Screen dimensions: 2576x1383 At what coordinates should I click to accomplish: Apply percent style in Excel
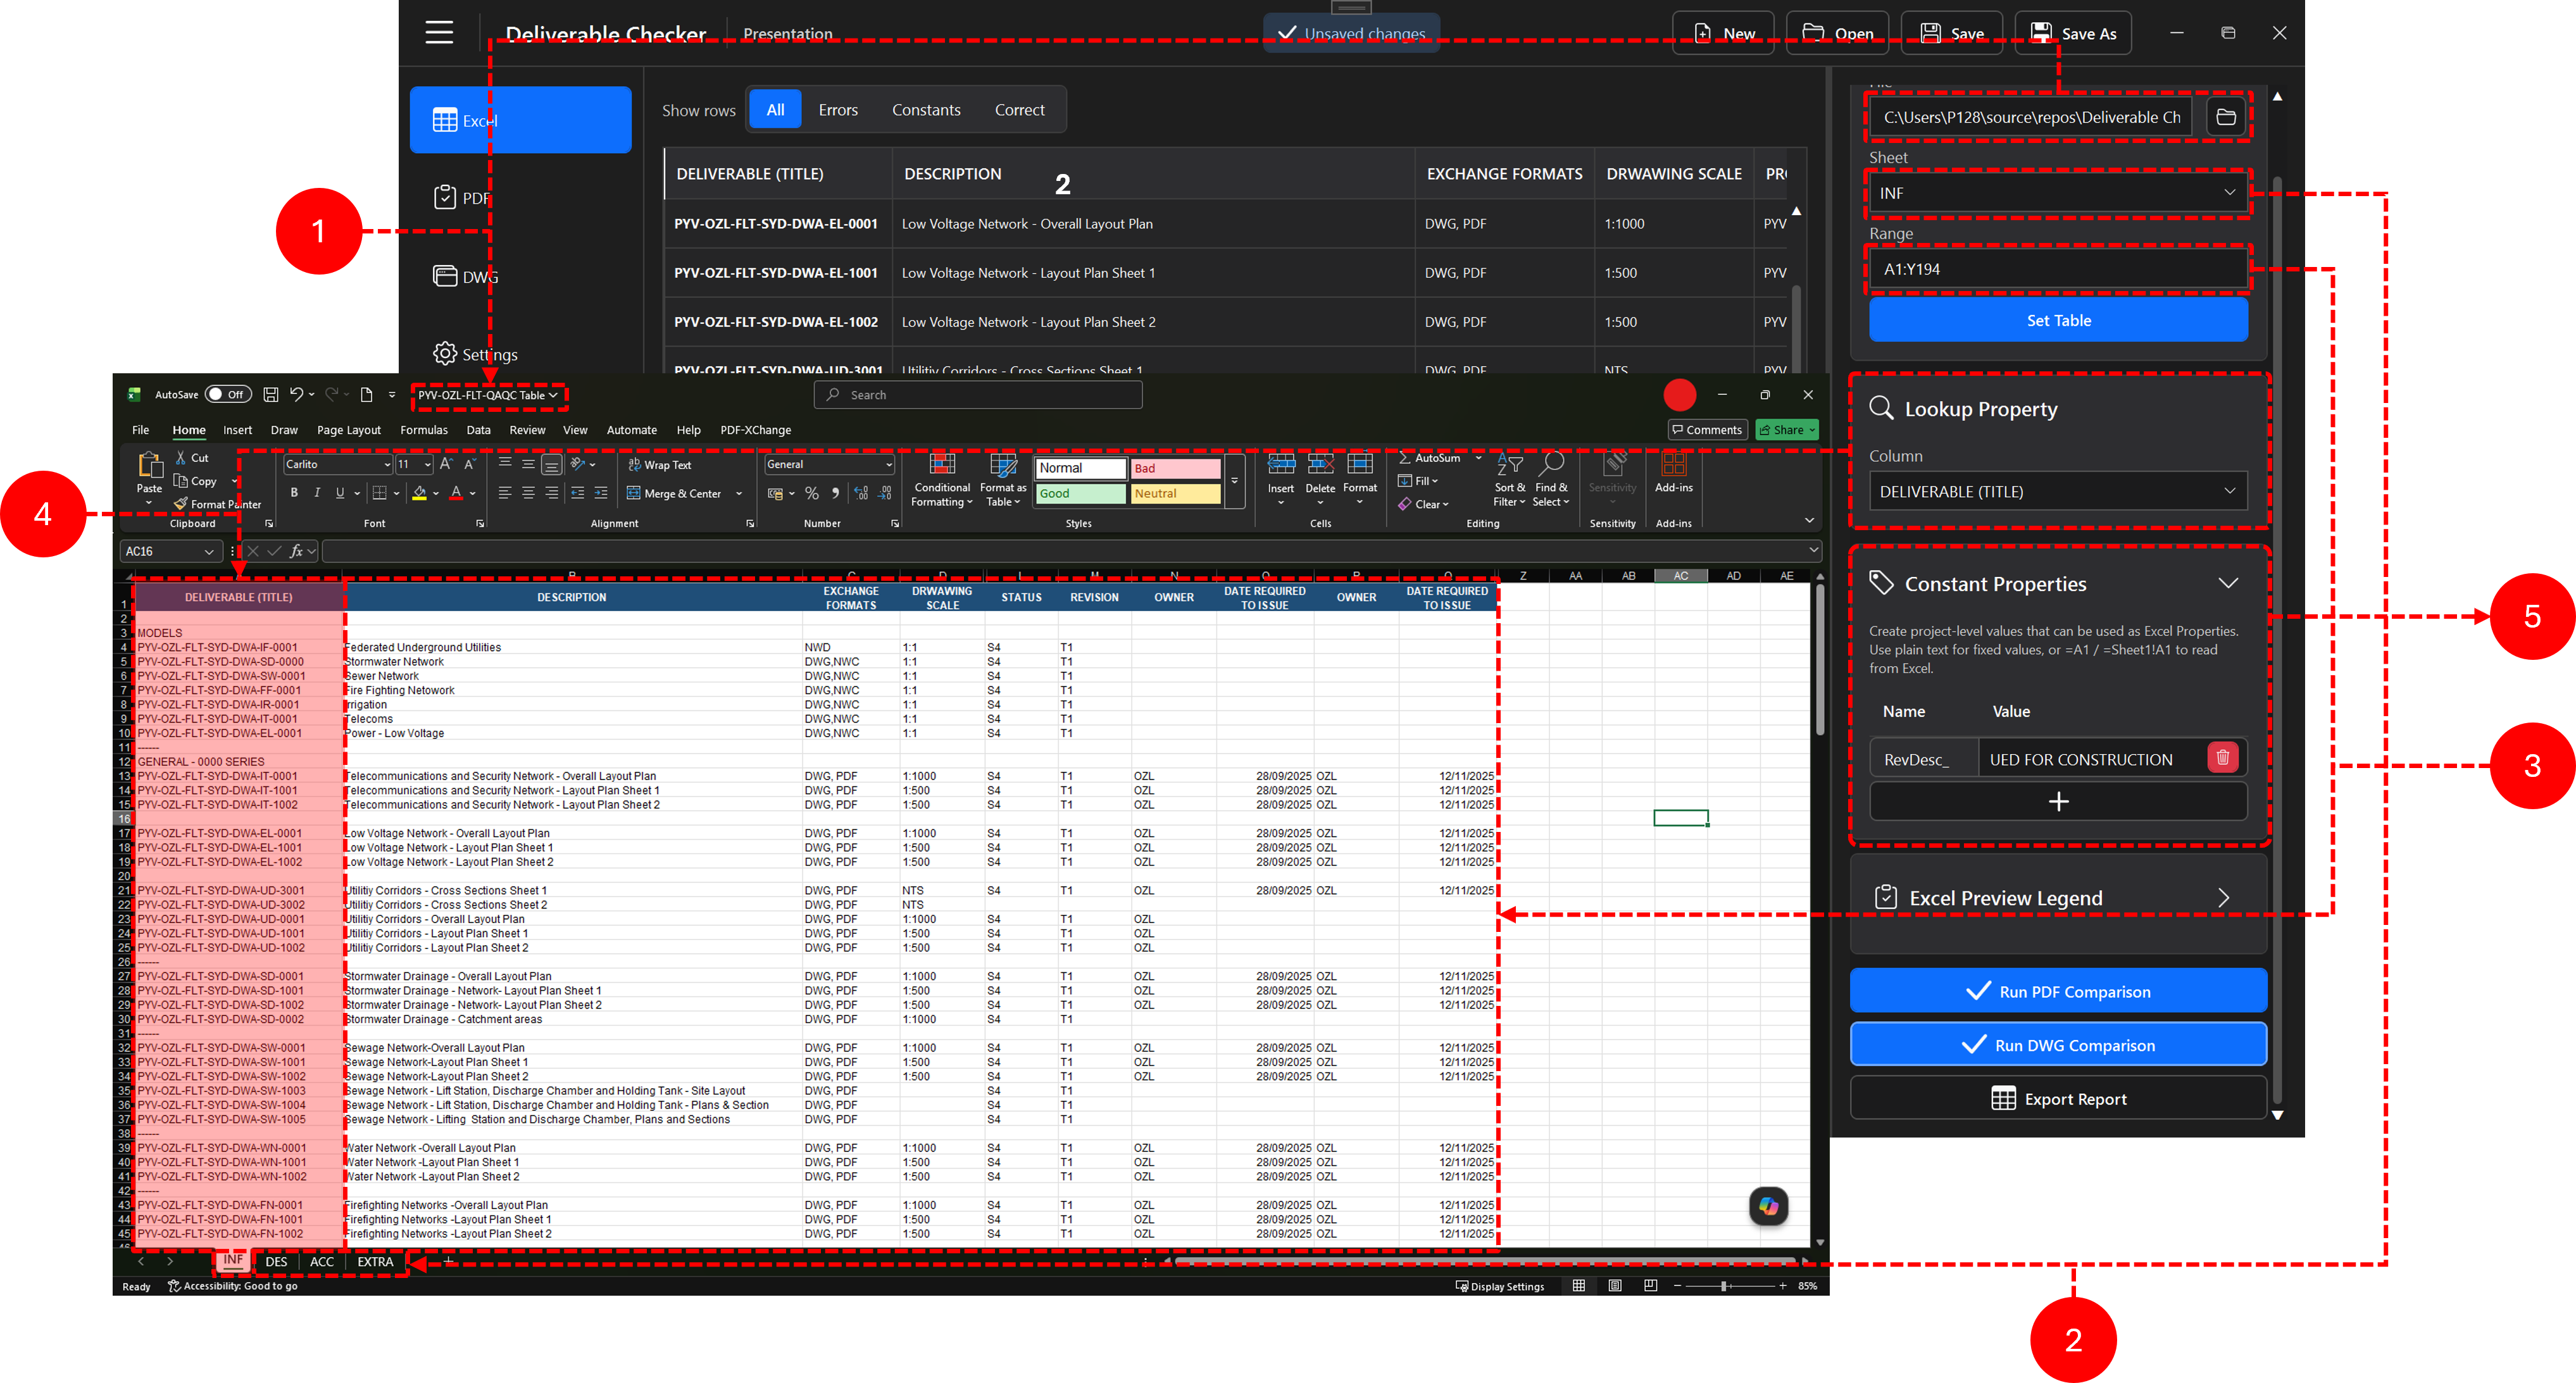pos(812,493)
